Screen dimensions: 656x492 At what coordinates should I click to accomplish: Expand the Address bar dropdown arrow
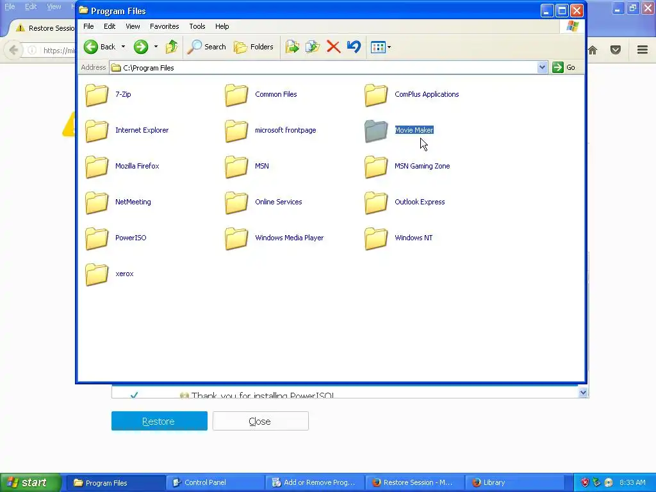542,67
